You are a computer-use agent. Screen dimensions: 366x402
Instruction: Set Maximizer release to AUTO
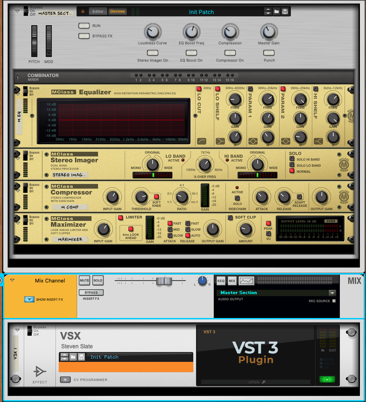(x=188, y=235)
